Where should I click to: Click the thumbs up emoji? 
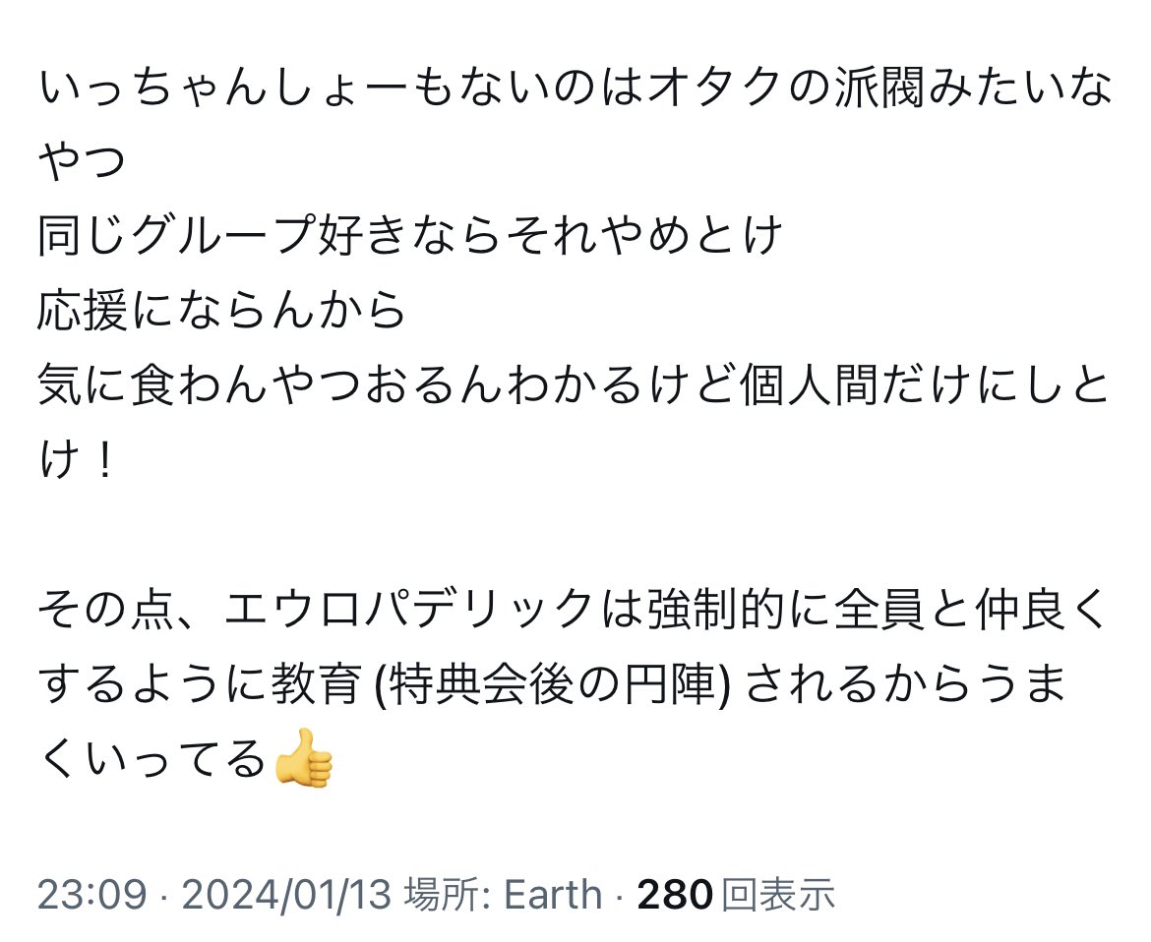(304, 758)
